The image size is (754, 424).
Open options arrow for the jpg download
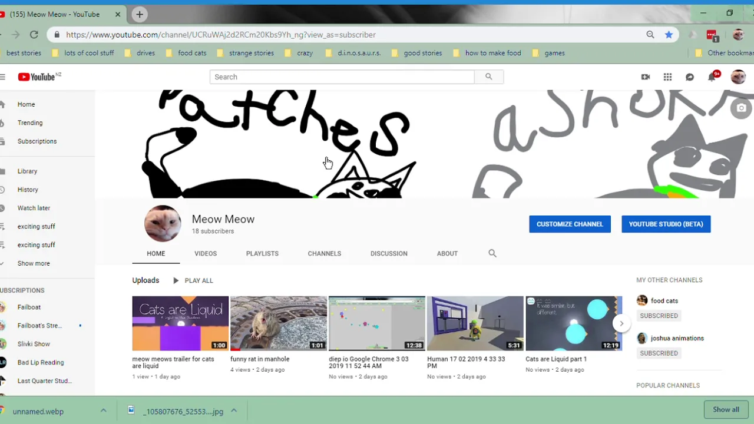point(234,411)
